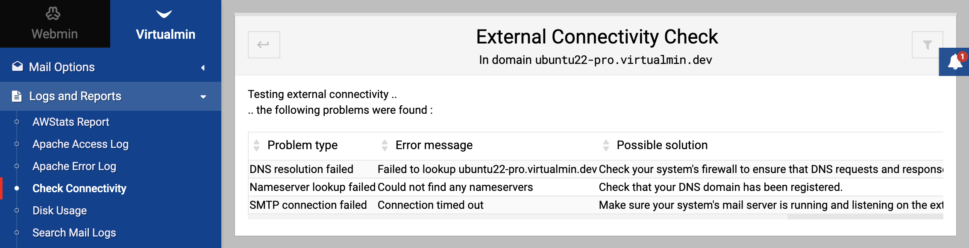969x248 pixels.
Task: Click the Virtualmin bird logo icon
Action: tap(164, 14)
